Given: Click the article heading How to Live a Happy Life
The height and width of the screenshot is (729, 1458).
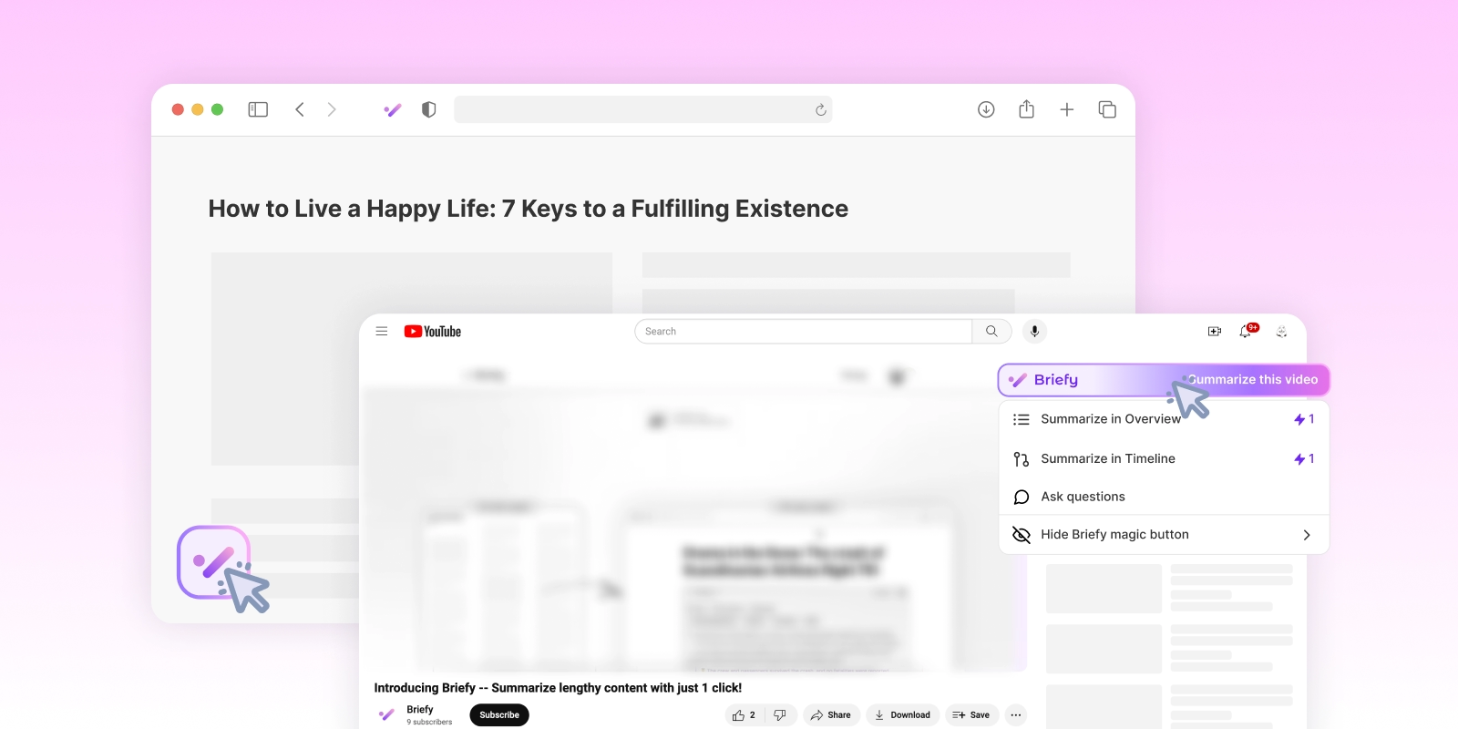Looking at the screenshot, I should tap(529, 209).
